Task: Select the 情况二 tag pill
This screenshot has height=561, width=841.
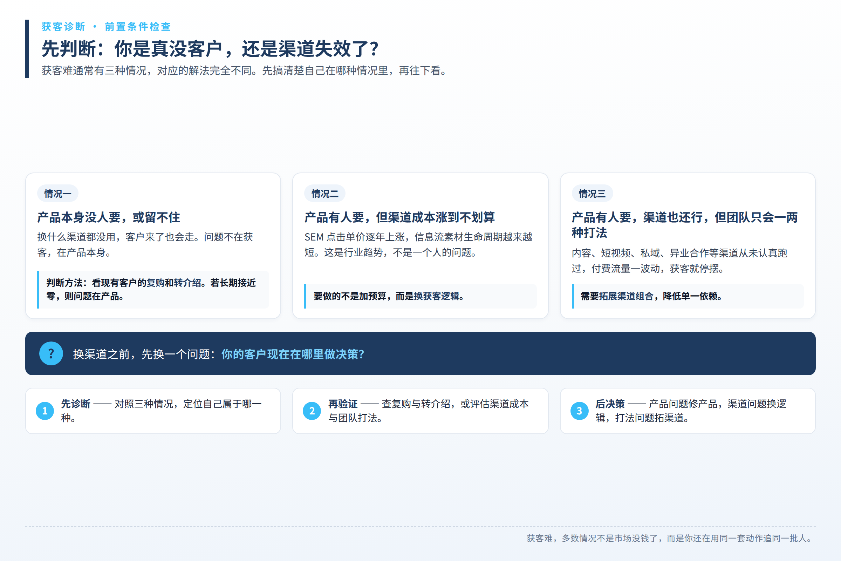Action: coord(325,194)
